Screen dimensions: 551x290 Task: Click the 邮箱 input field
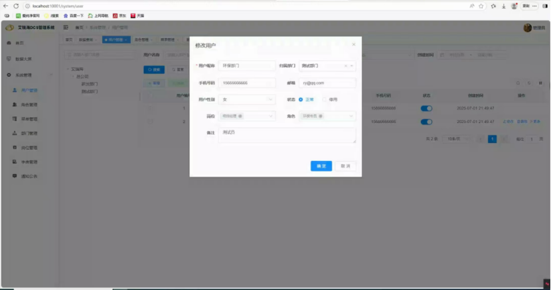(327, 83)
